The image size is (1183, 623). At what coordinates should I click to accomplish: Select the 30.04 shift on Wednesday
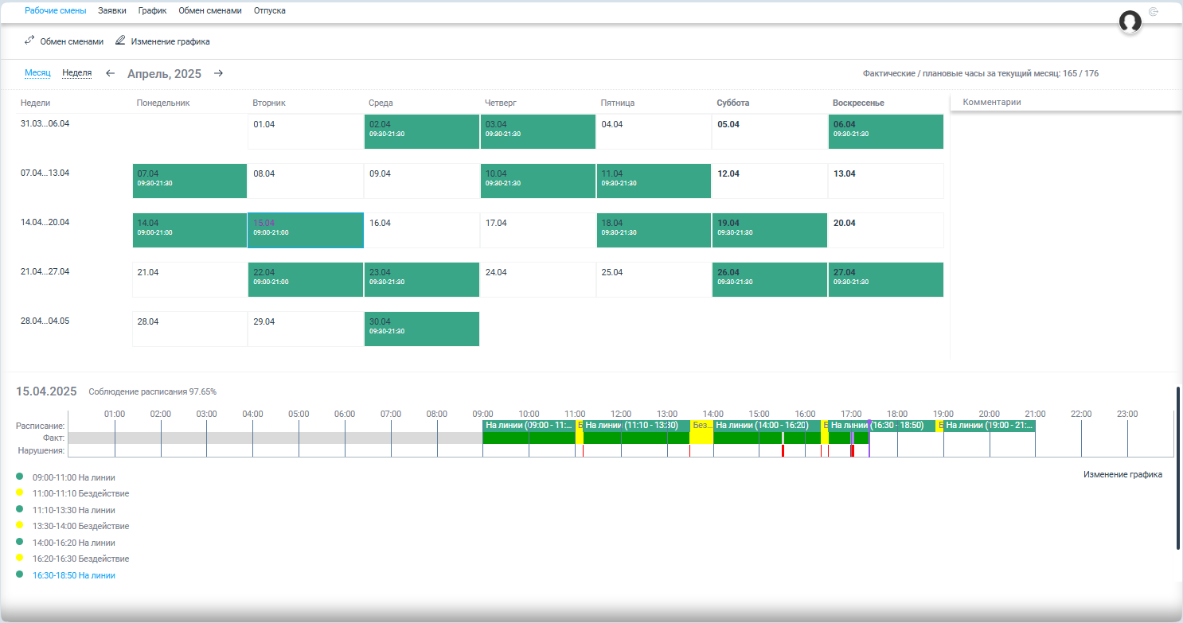422,329
